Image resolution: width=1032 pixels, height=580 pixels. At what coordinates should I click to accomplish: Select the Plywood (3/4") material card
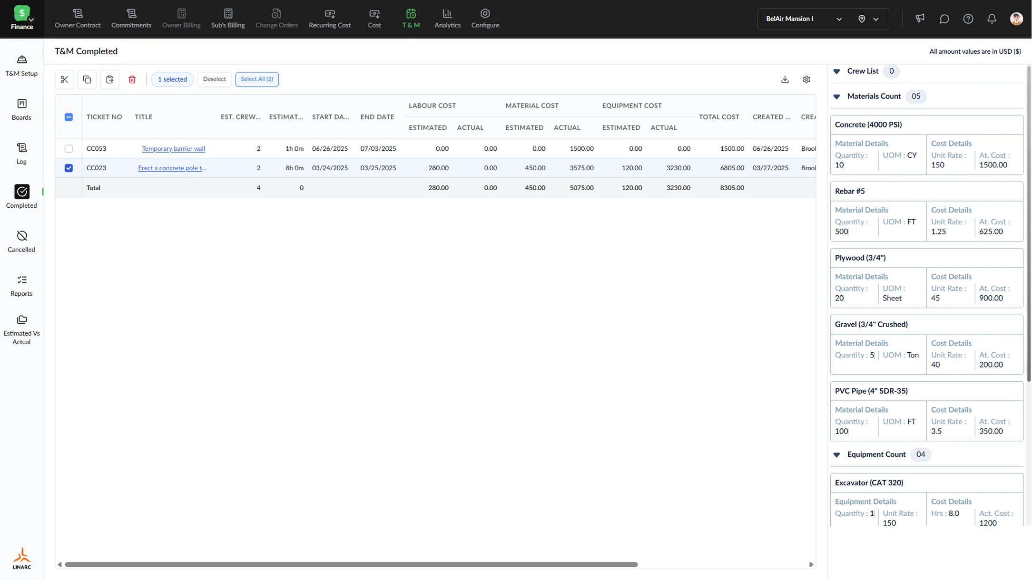(926, 278)
